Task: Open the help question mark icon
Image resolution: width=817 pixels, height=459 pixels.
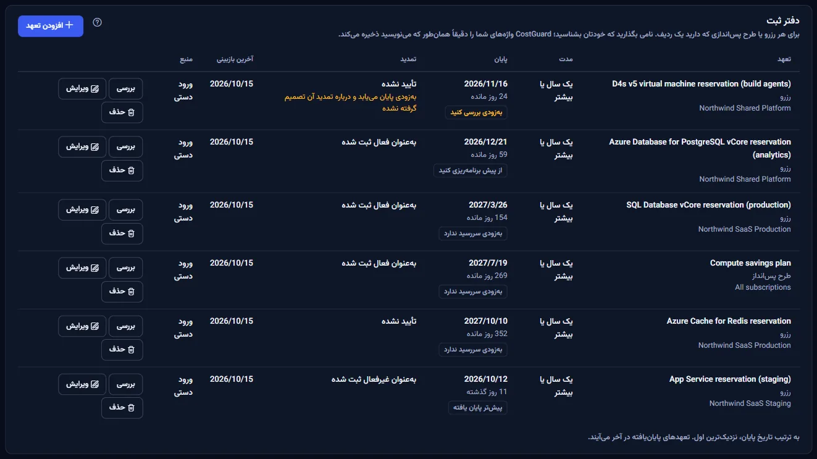Action: coord(97,22)
